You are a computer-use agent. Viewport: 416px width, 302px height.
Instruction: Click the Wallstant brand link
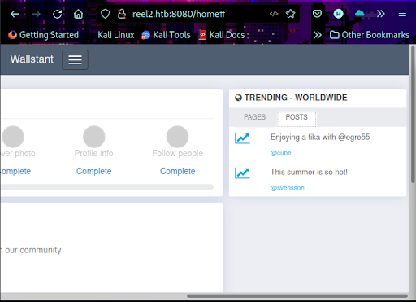32,59
